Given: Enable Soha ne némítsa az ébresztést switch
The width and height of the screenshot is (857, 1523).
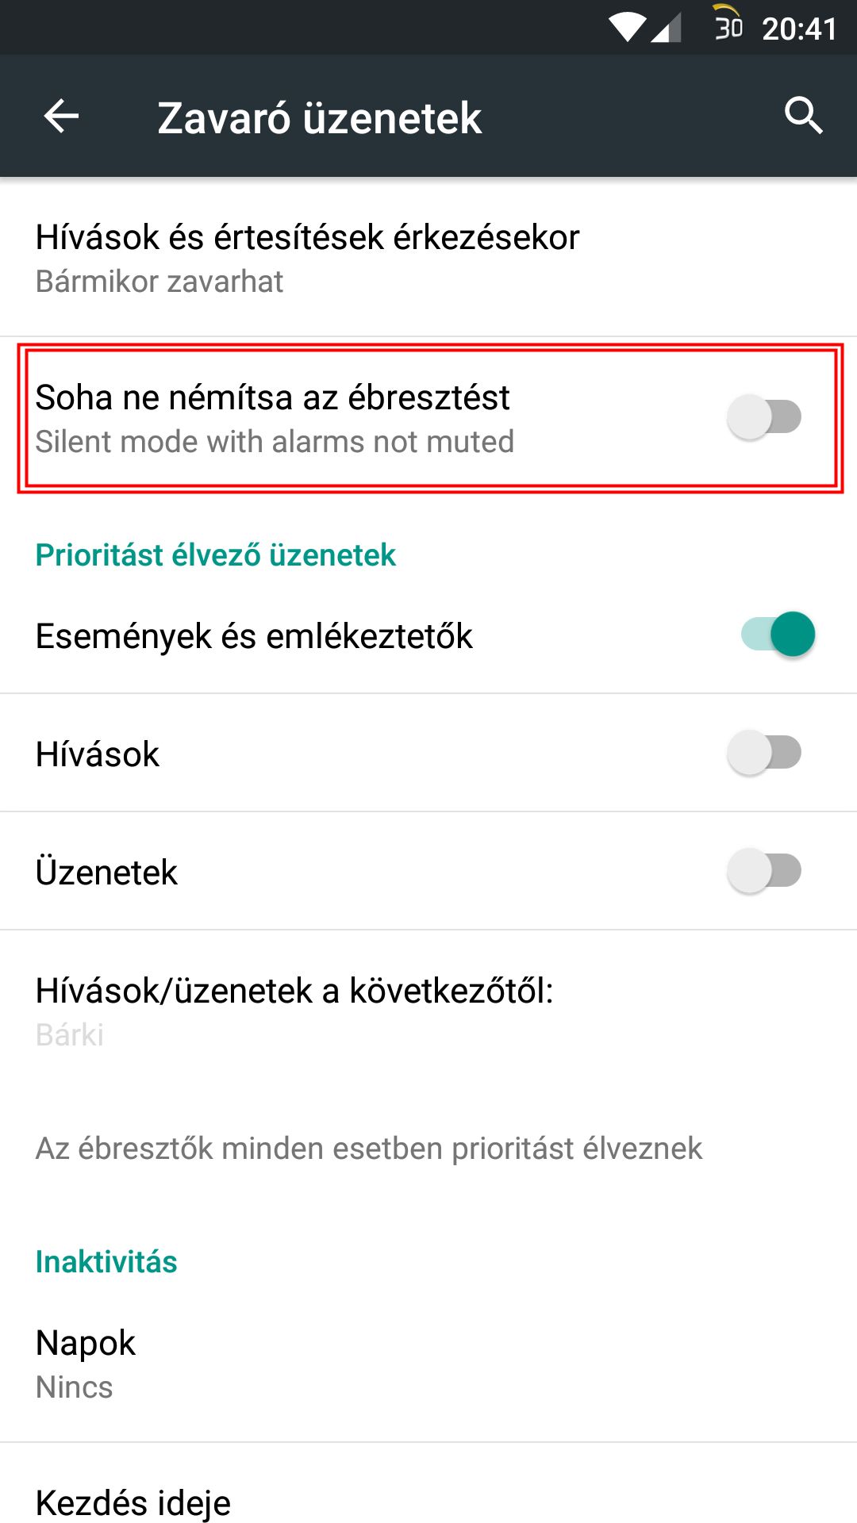Looking at the screenshot, I should (764, 417).
